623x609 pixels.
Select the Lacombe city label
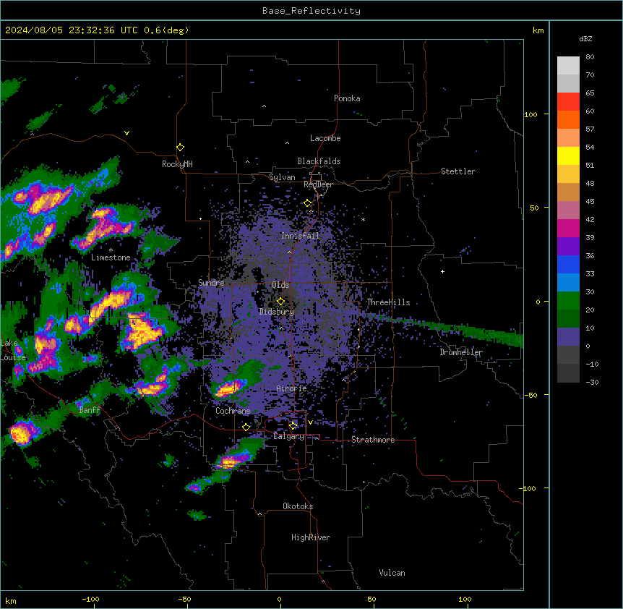tap(325, 138)
